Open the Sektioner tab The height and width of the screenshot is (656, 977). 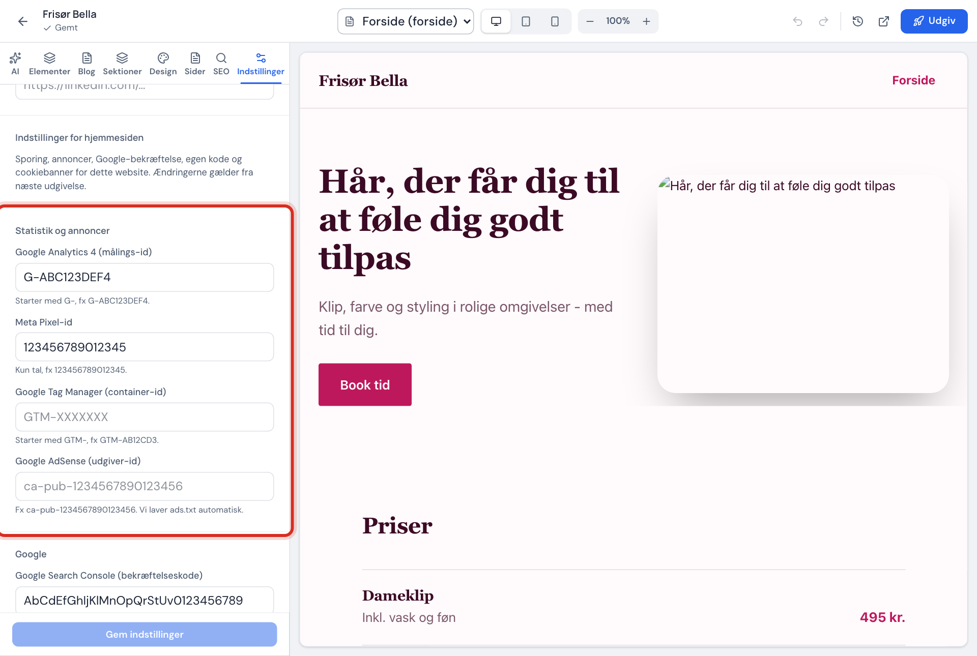[122, 64]
